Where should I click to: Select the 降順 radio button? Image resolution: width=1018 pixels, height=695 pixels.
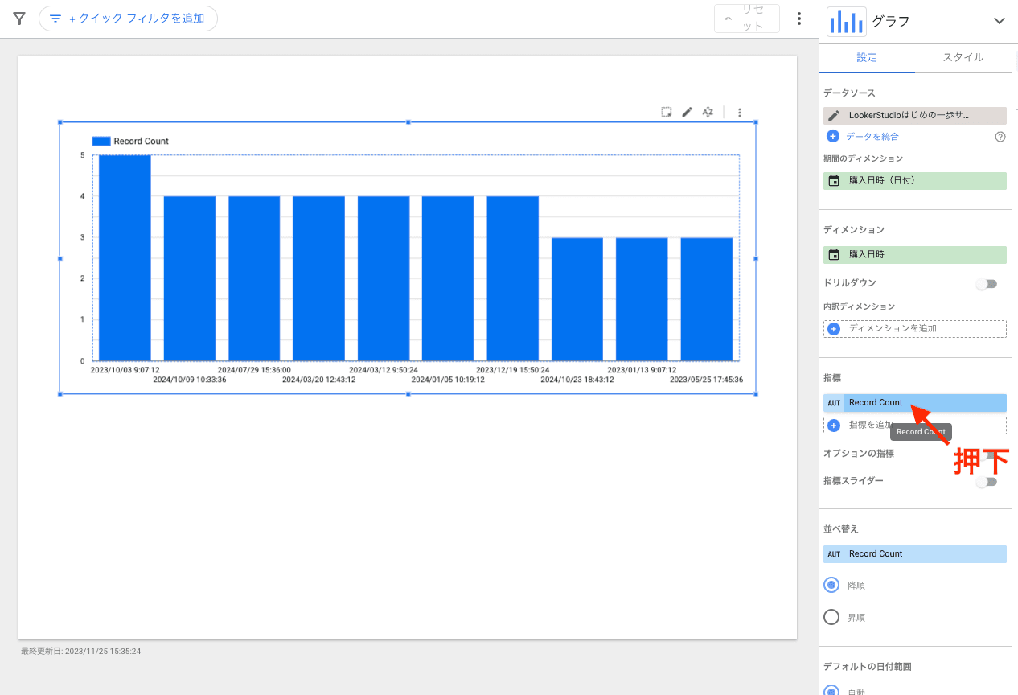click(832, 586)
